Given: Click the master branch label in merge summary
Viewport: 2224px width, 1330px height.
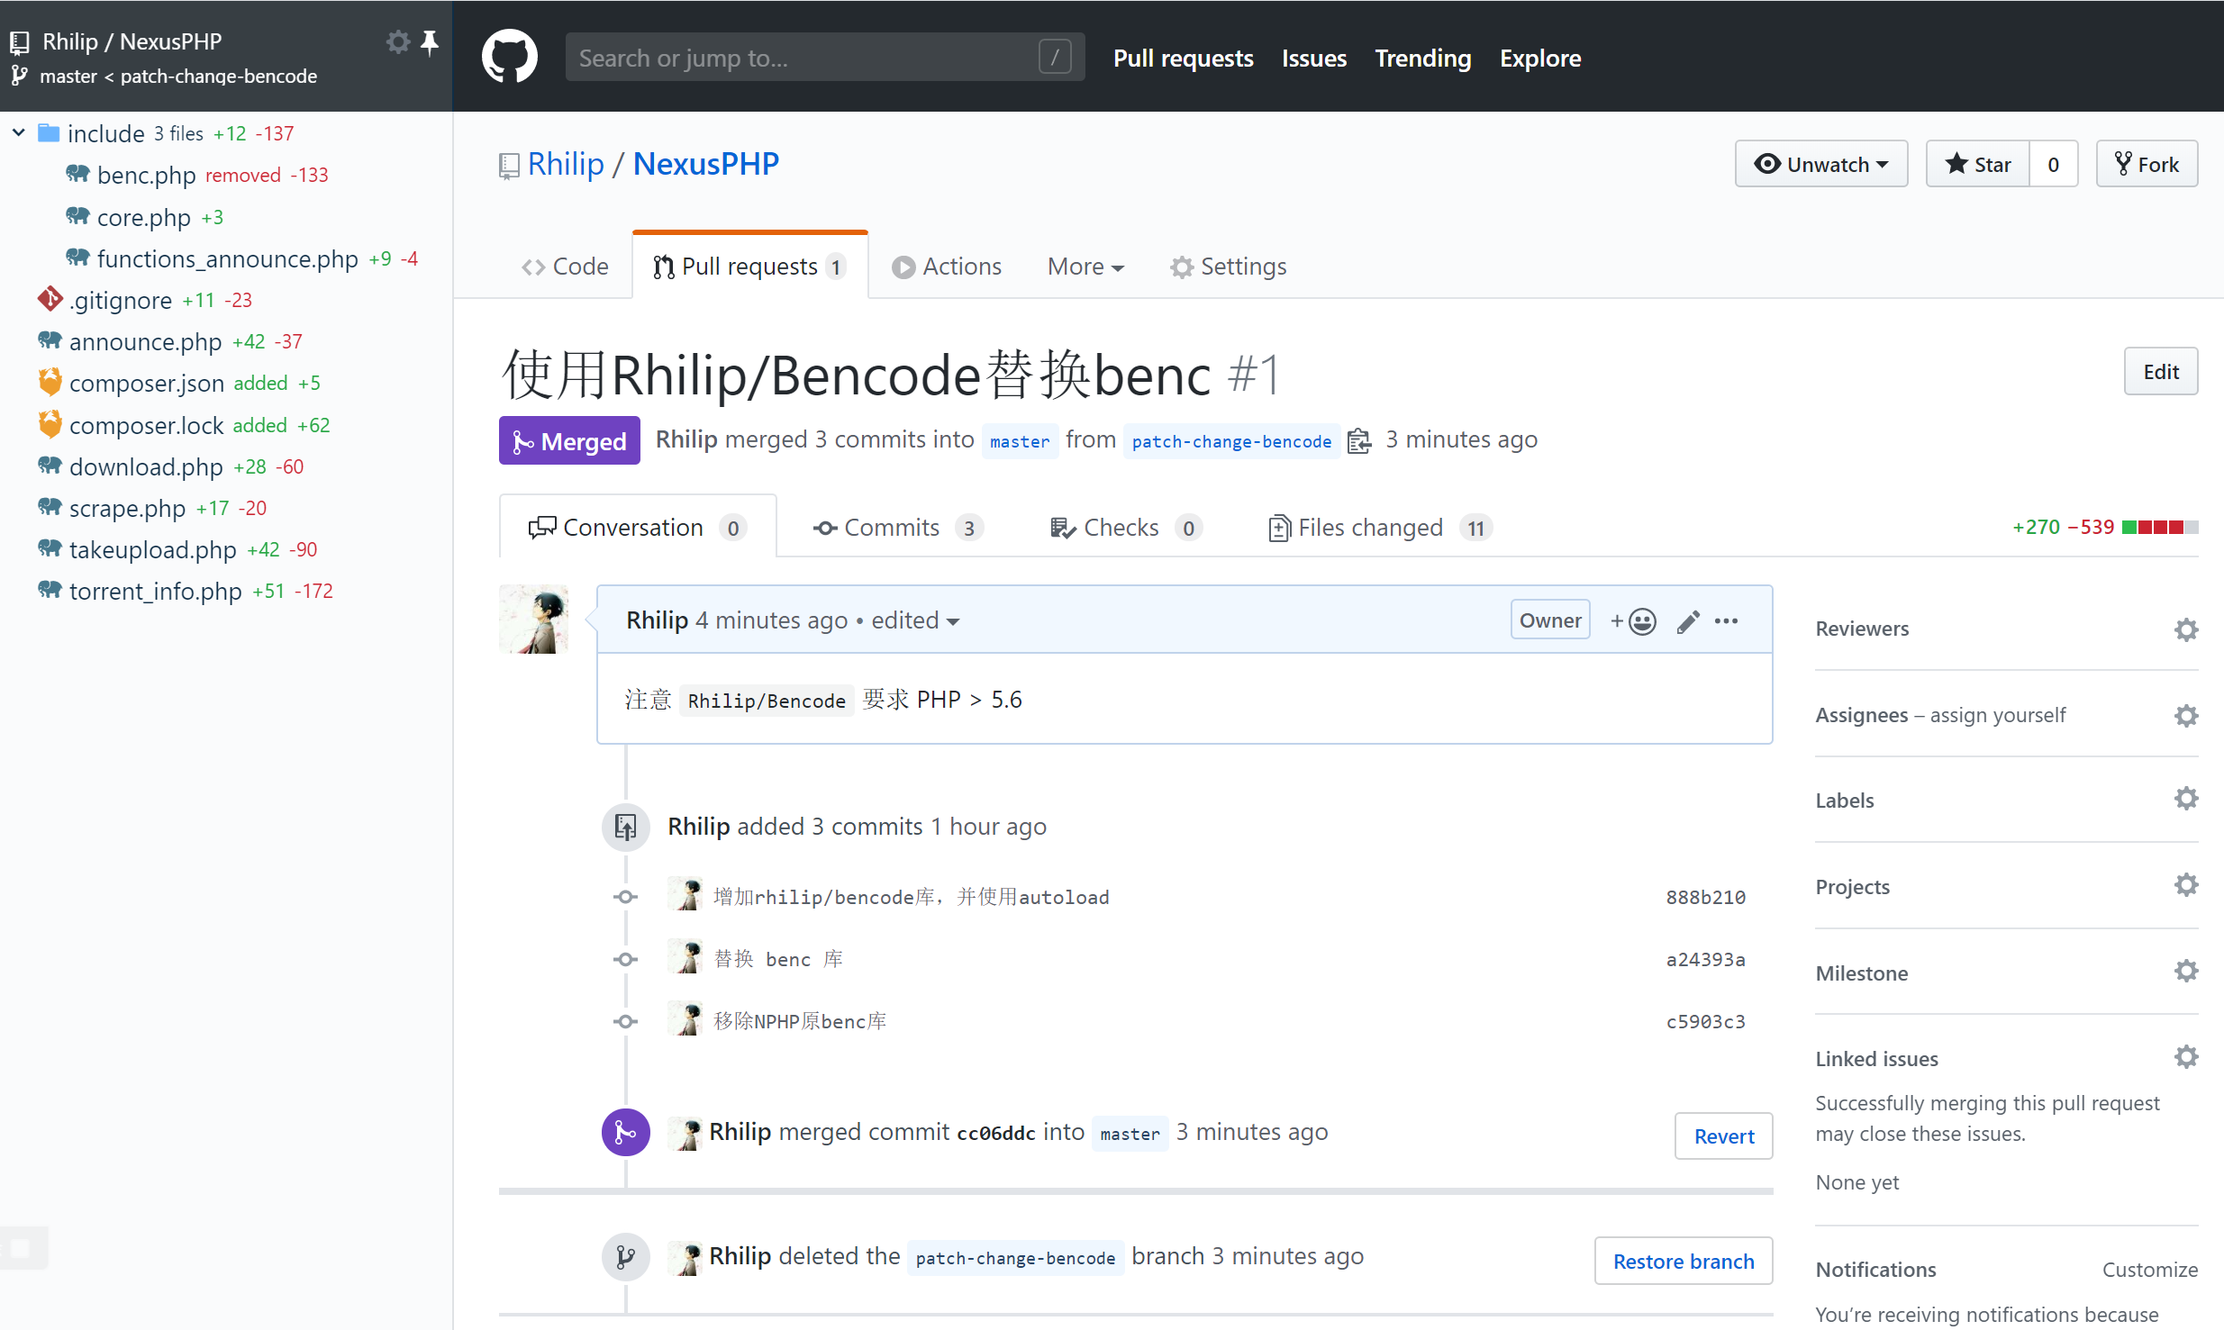Looking at the screenshot, I should point(1020,441).
